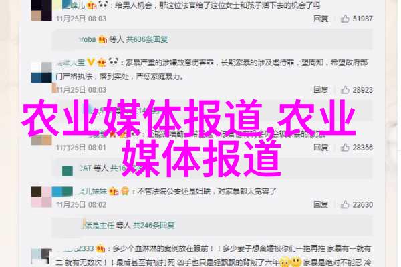Click the panda emoji in second comment
Image resolution: width=401 pixels, height=267 pixels.
pos(114,61)
